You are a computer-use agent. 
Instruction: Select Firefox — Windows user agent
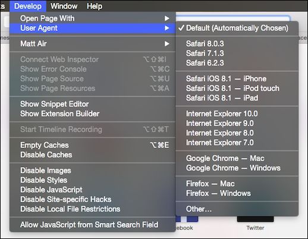[x=237, y=193]
